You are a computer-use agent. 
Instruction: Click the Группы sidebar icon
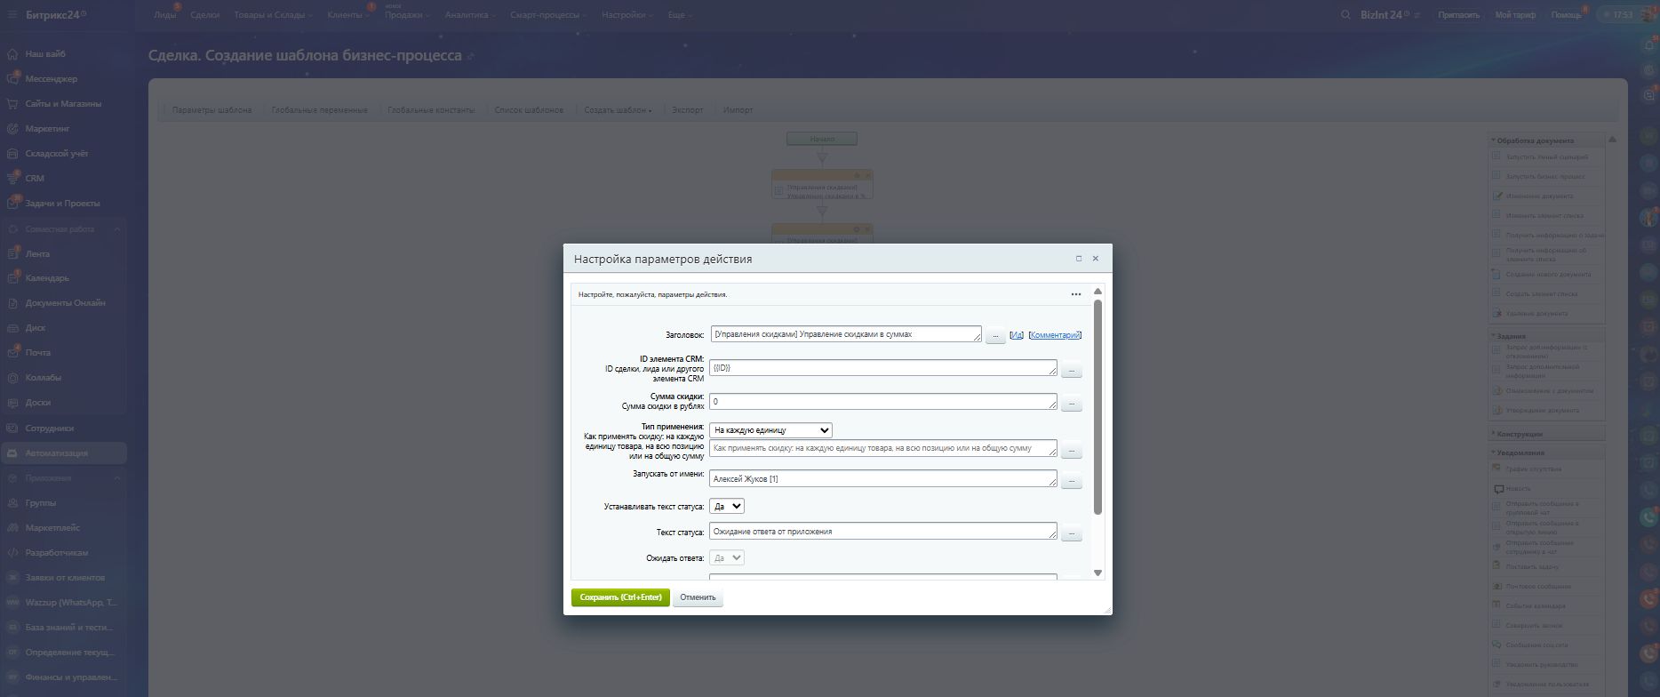coord(12,503)
